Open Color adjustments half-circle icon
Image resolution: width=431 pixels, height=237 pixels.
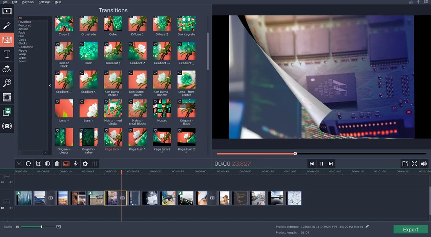point(47,164)
